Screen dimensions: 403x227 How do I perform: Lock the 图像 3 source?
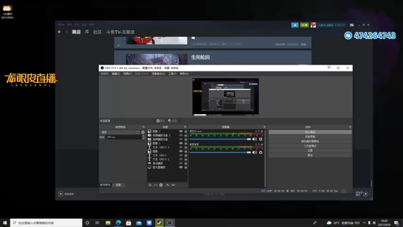185,131
